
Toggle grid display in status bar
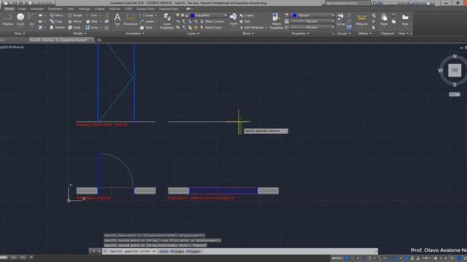347,258
